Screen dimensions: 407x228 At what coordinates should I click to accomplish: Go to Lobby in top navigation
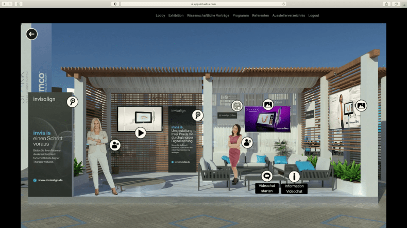point(160,15)
